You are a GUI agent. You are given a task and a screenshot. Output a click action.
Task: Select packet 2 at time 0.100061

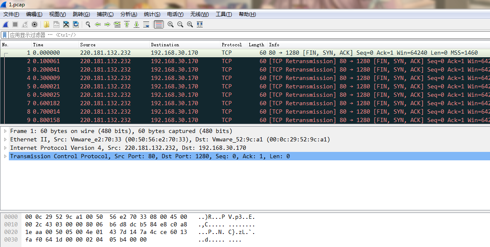(x=245, y=61)
